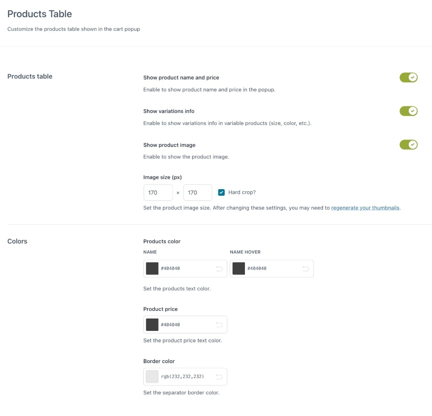Viewport: 432px width, 416px height.
Task: Click the image width field showing 170
Action: (x=158, y=192)
